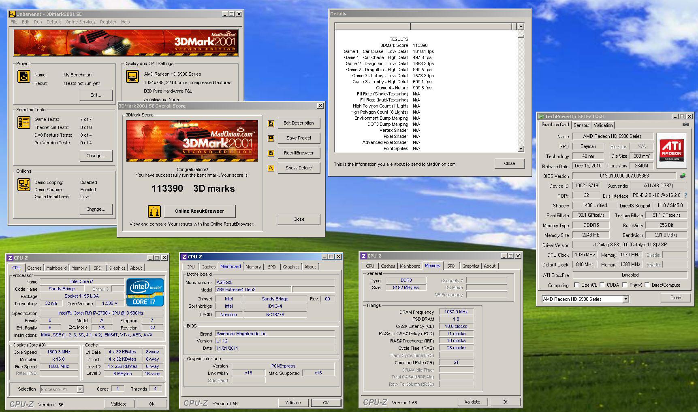Image resolution: width=698 pixels, height=412 pixels.
Task: Click the DRAM Frequency 1067.0 MHz field
Action: coord(456,312)
